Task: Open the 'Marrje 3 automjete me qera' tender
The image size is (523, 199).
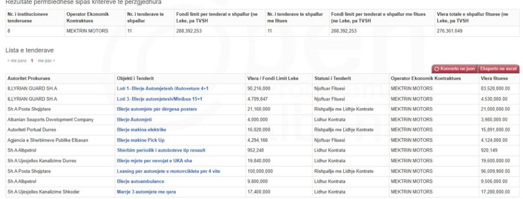Action: [x=146, y=192]
